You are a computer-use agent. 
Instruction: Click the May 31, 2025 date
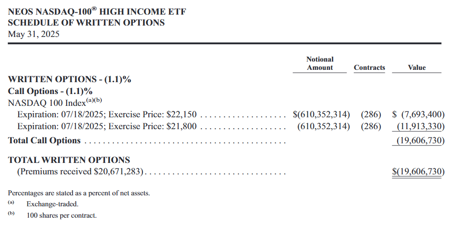(34, 34)
